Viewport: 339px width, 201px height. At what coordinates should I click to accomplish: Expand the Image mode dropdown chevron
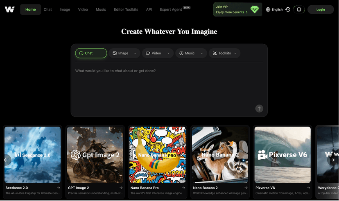tap(135, 53)
